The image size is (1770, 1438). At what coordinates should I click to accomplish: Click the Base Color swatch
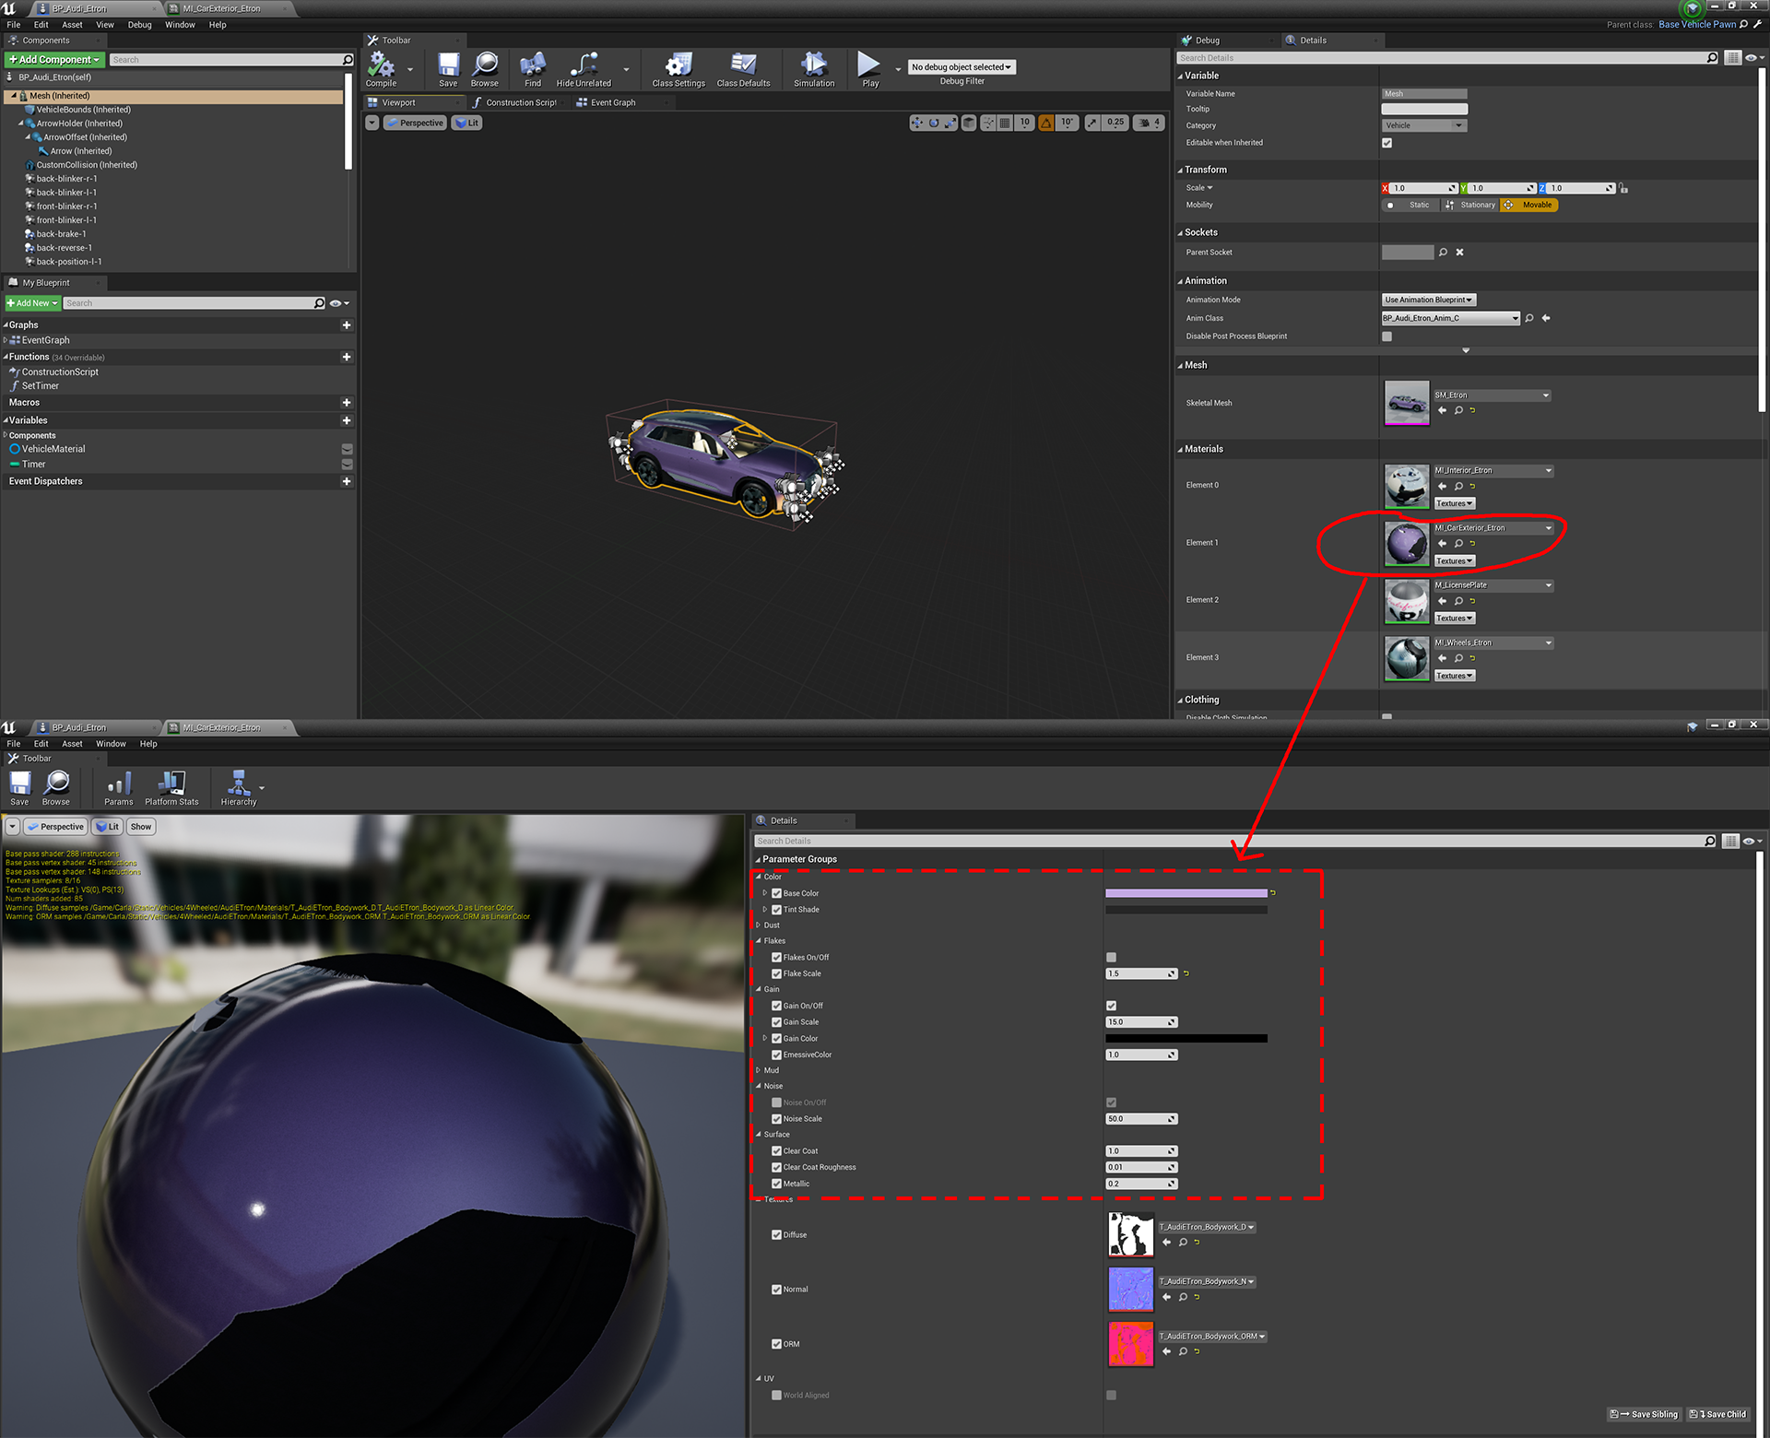click(x=1187, y=892)
